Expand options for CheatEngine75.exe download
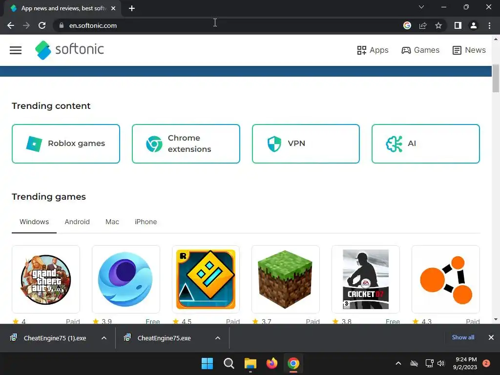The image size is (500, 375). [218, 338]
